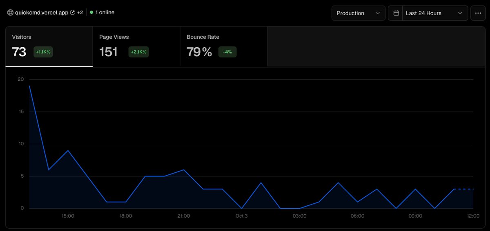Click the dashed line segment before 12:00
Image resolution: width=490 pixels, height=231 pixels.
[x=464, y=189]
